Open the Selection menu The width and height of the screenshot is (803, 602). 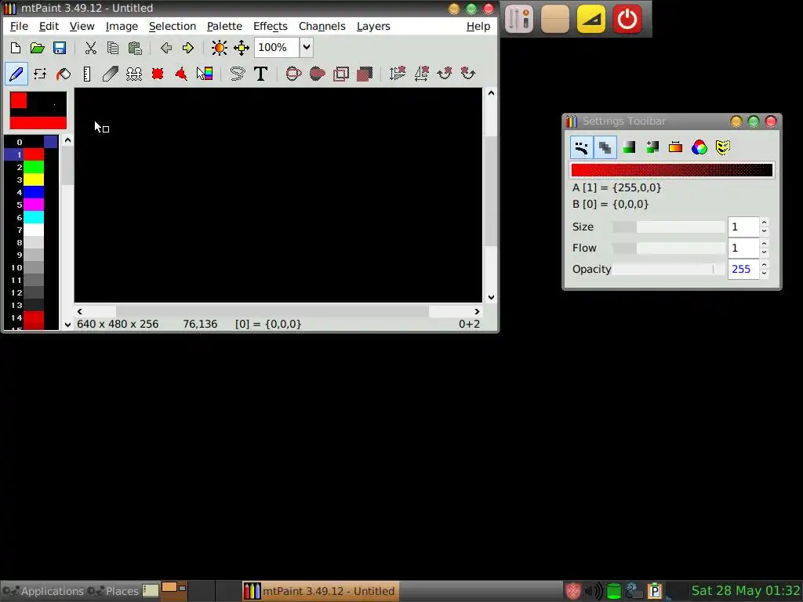(x=172, y=26)
